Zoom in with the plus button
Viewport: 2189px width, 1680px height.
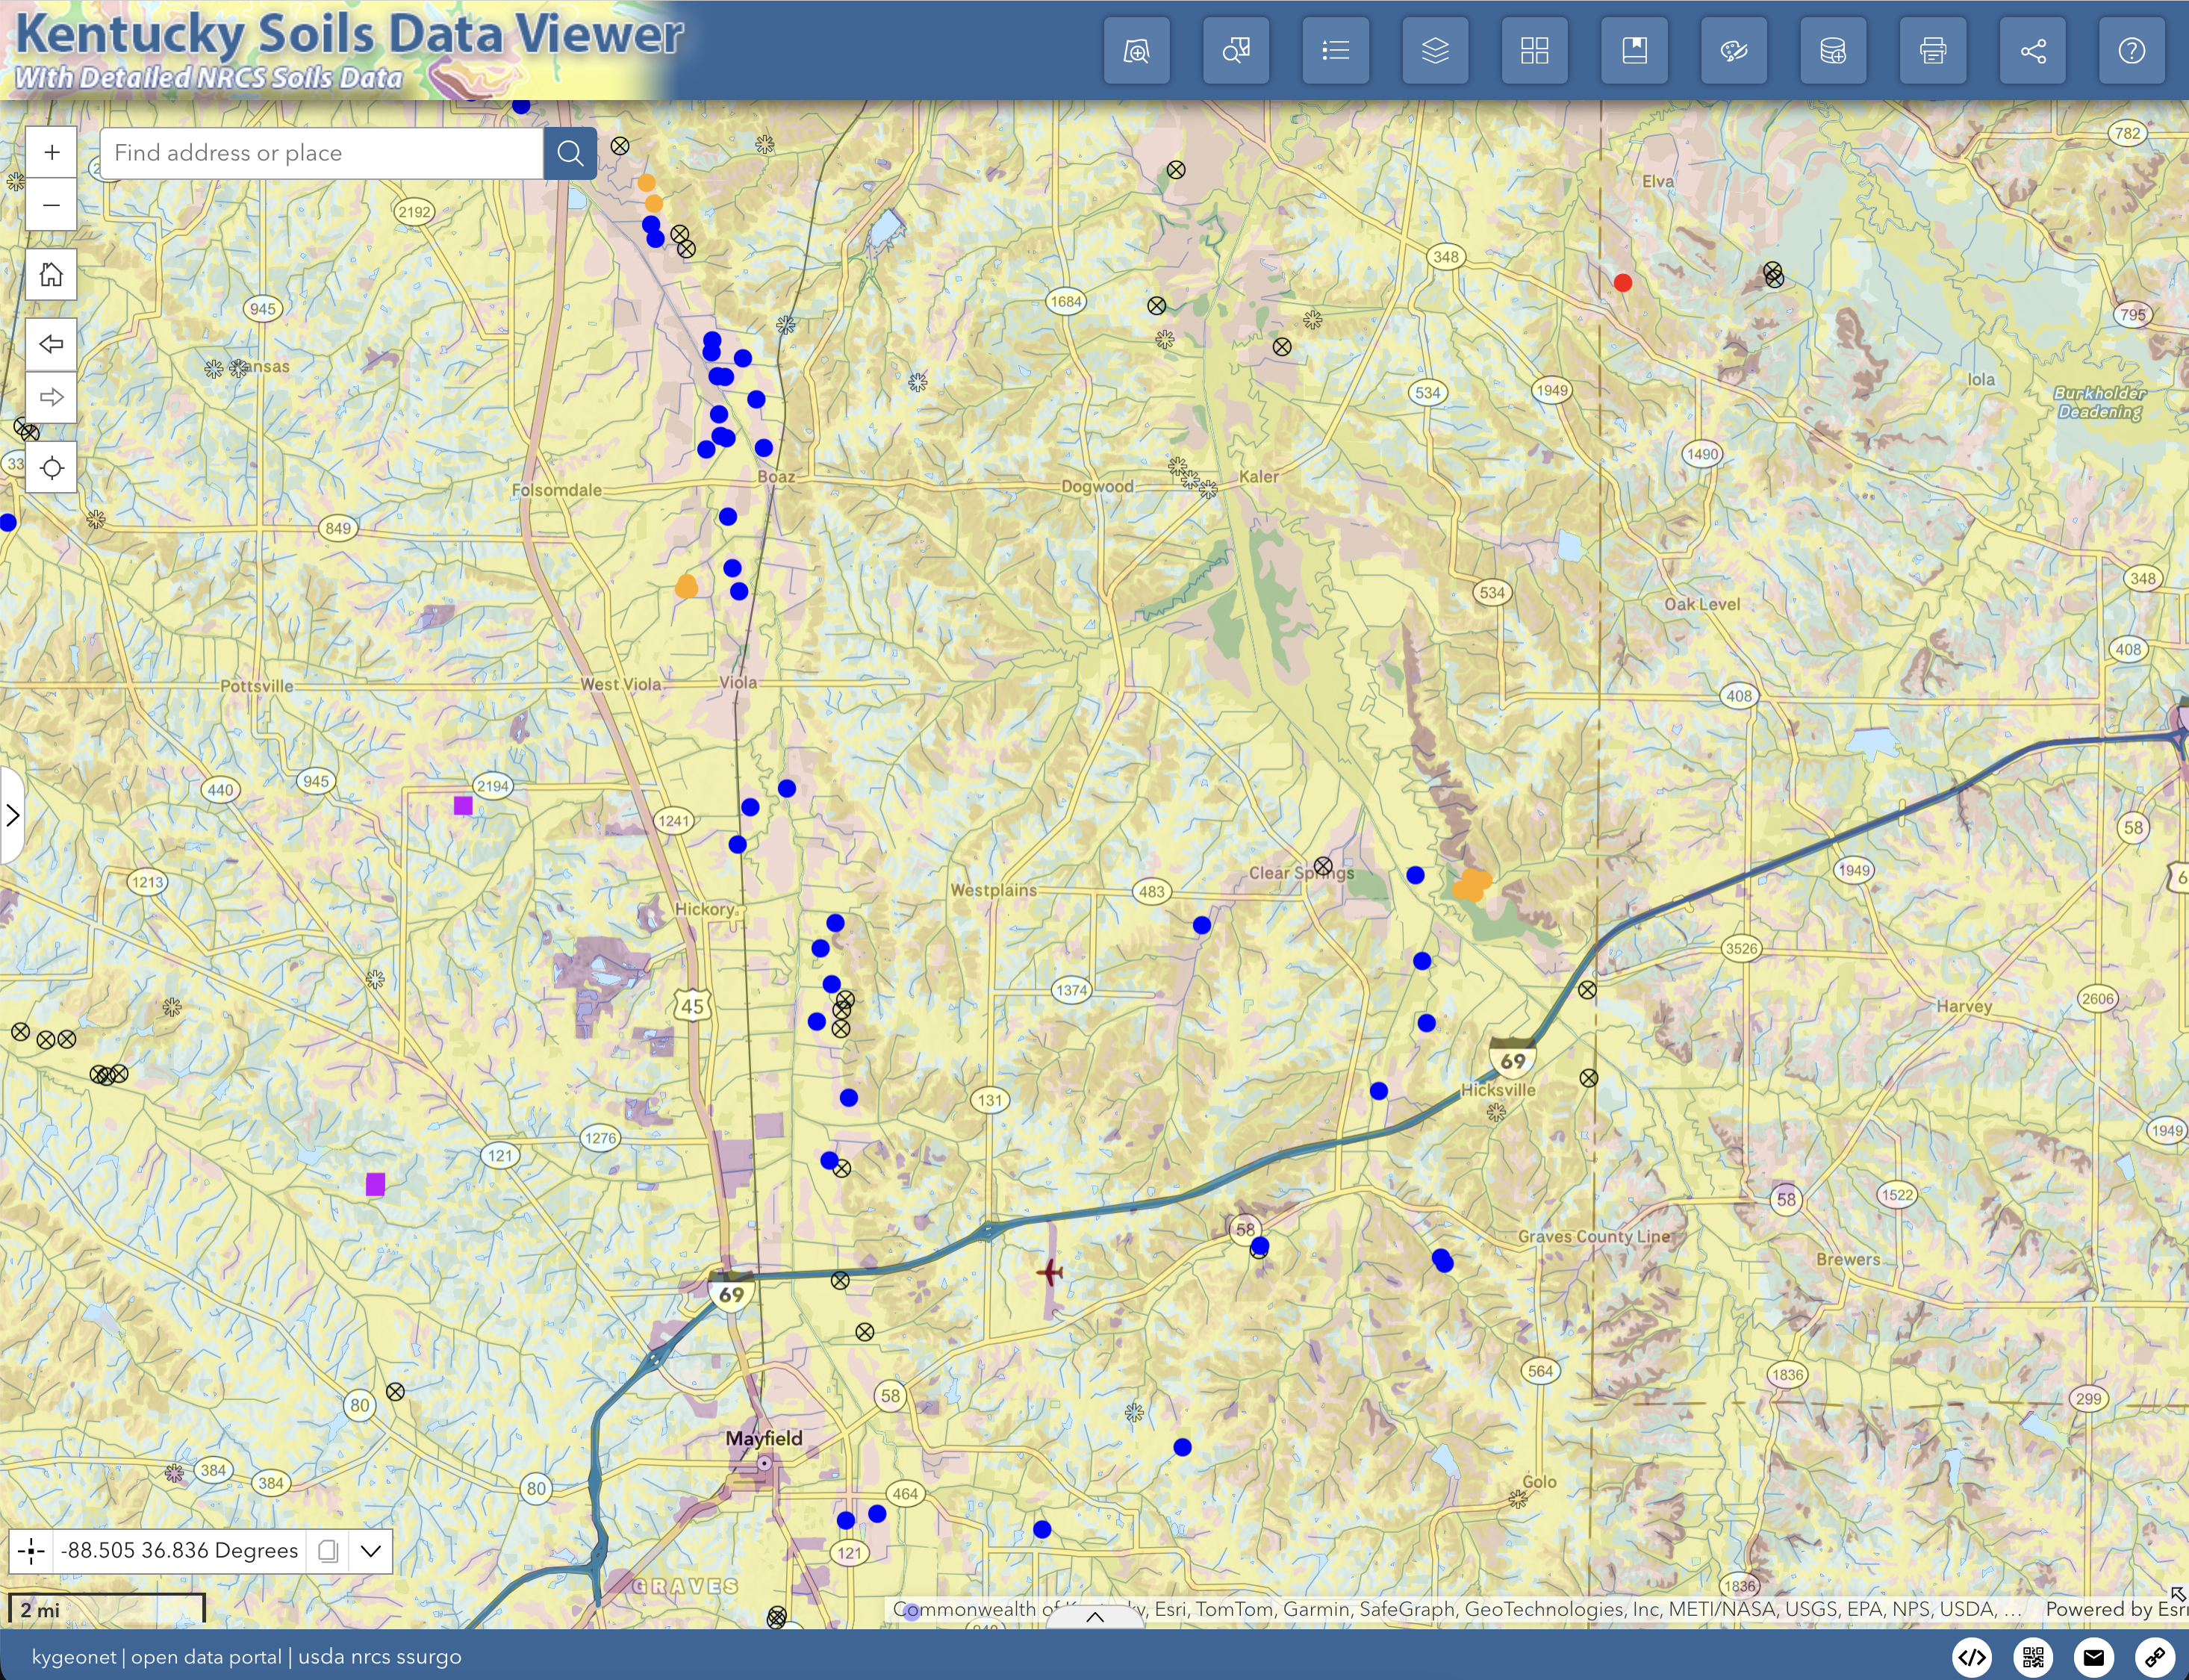(x=52, y=153)
